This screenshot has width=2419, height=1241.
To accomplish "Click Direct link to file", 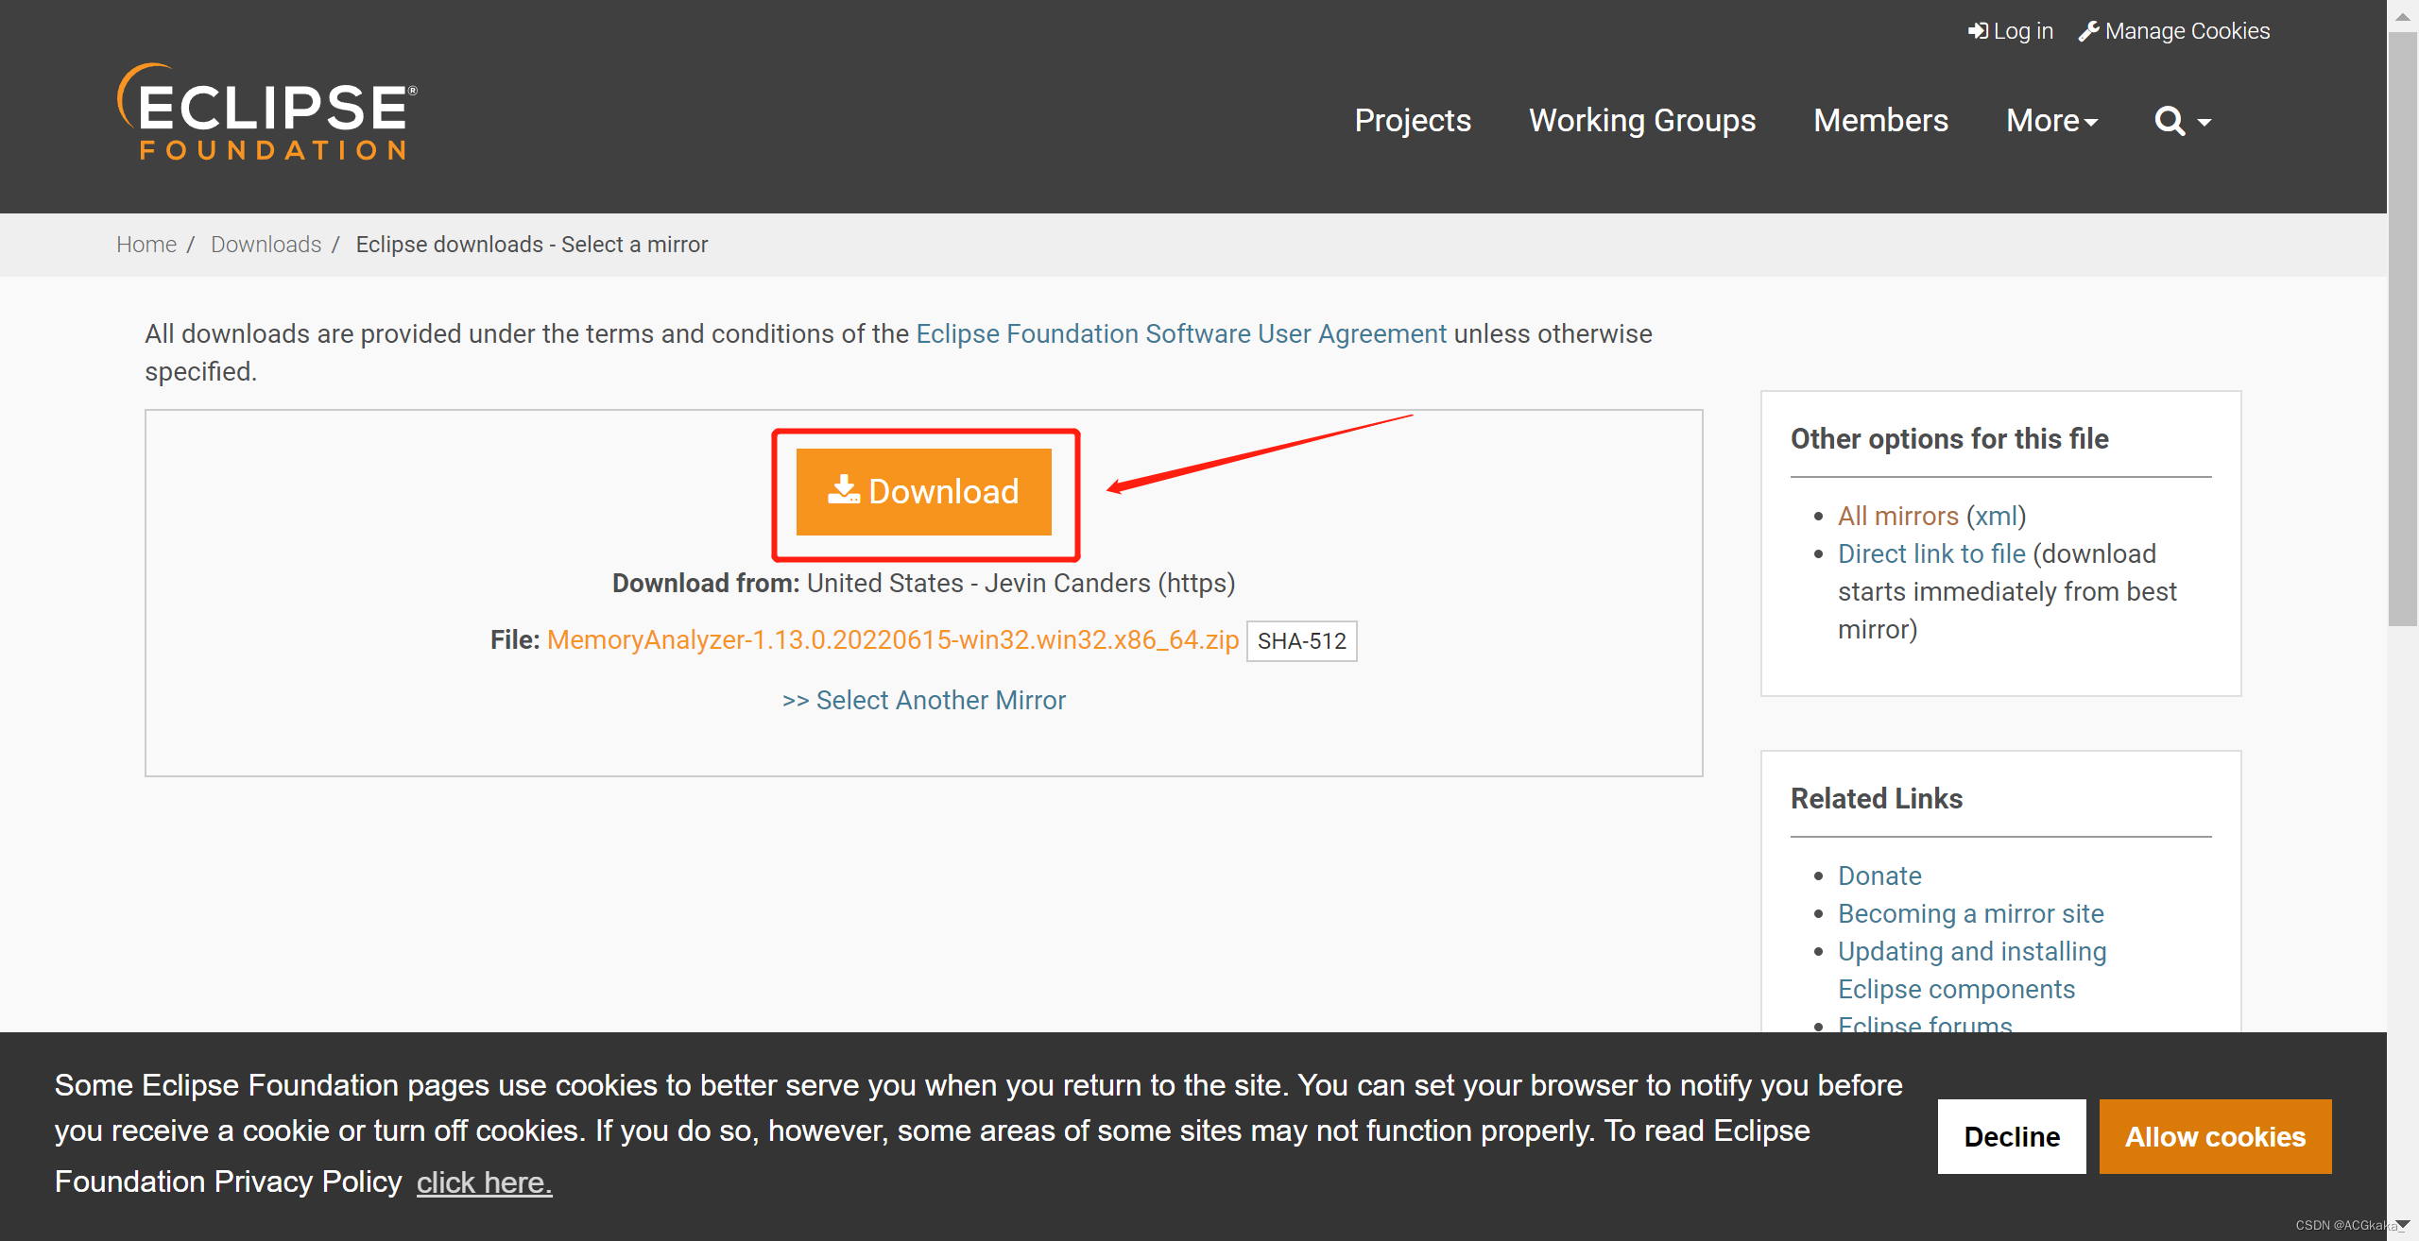I will (x=1931, y=554).
